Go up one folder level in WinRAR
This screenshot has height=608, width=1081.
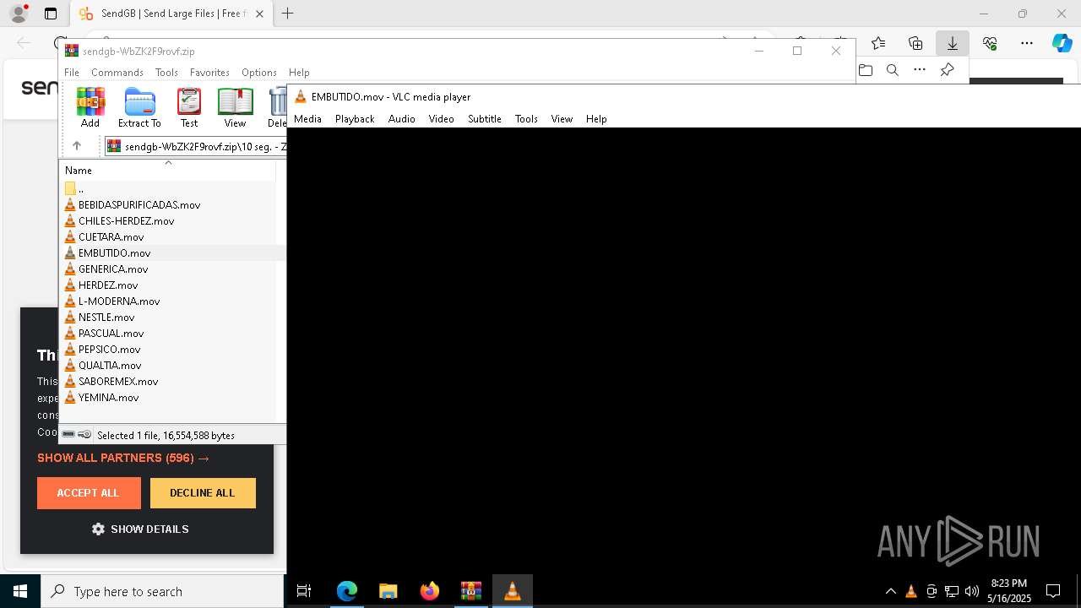(76, 146)
